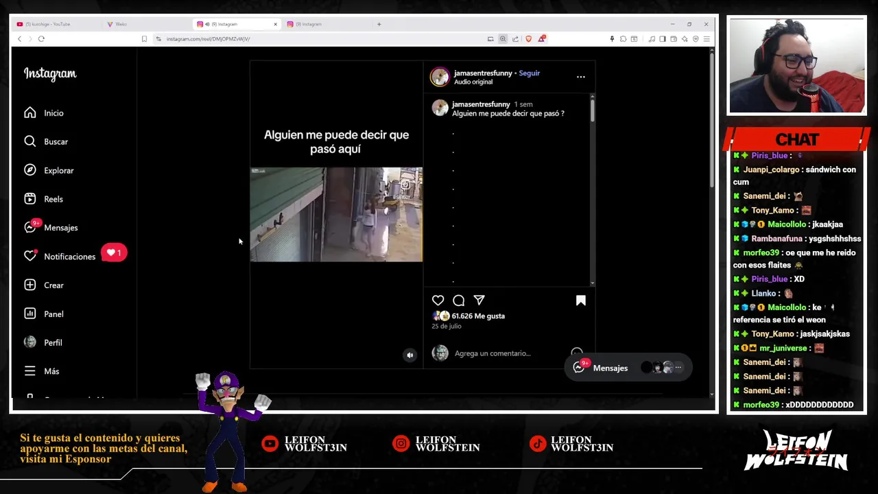
Task: Open Panel dashboard icon
Action: [x=30, y=314]
